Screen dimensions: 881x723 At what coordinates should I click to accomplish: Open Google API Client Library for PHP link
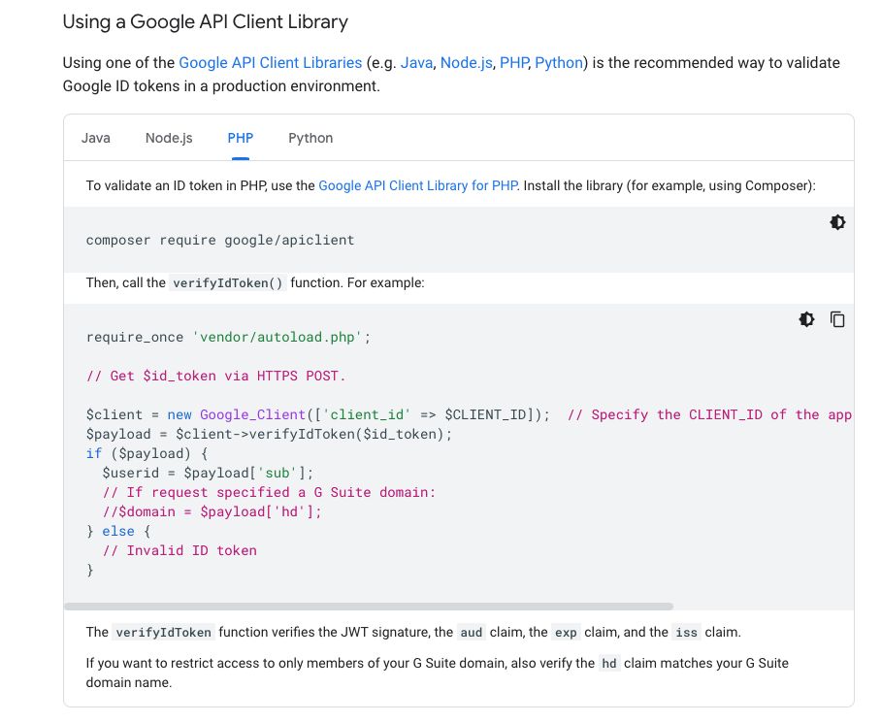coord(418,185)
